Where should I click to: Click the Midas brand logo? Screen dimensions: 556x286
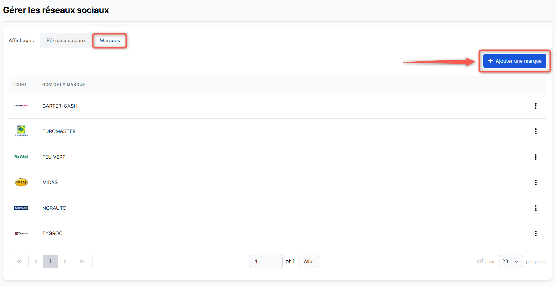pos(21,183)
